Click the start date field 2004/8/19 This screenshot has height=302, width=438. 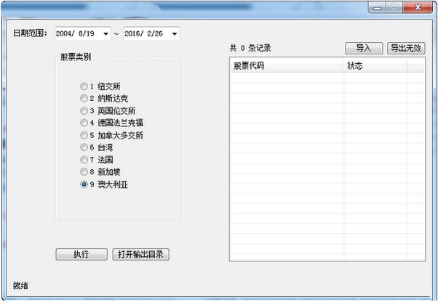[77, 34]
